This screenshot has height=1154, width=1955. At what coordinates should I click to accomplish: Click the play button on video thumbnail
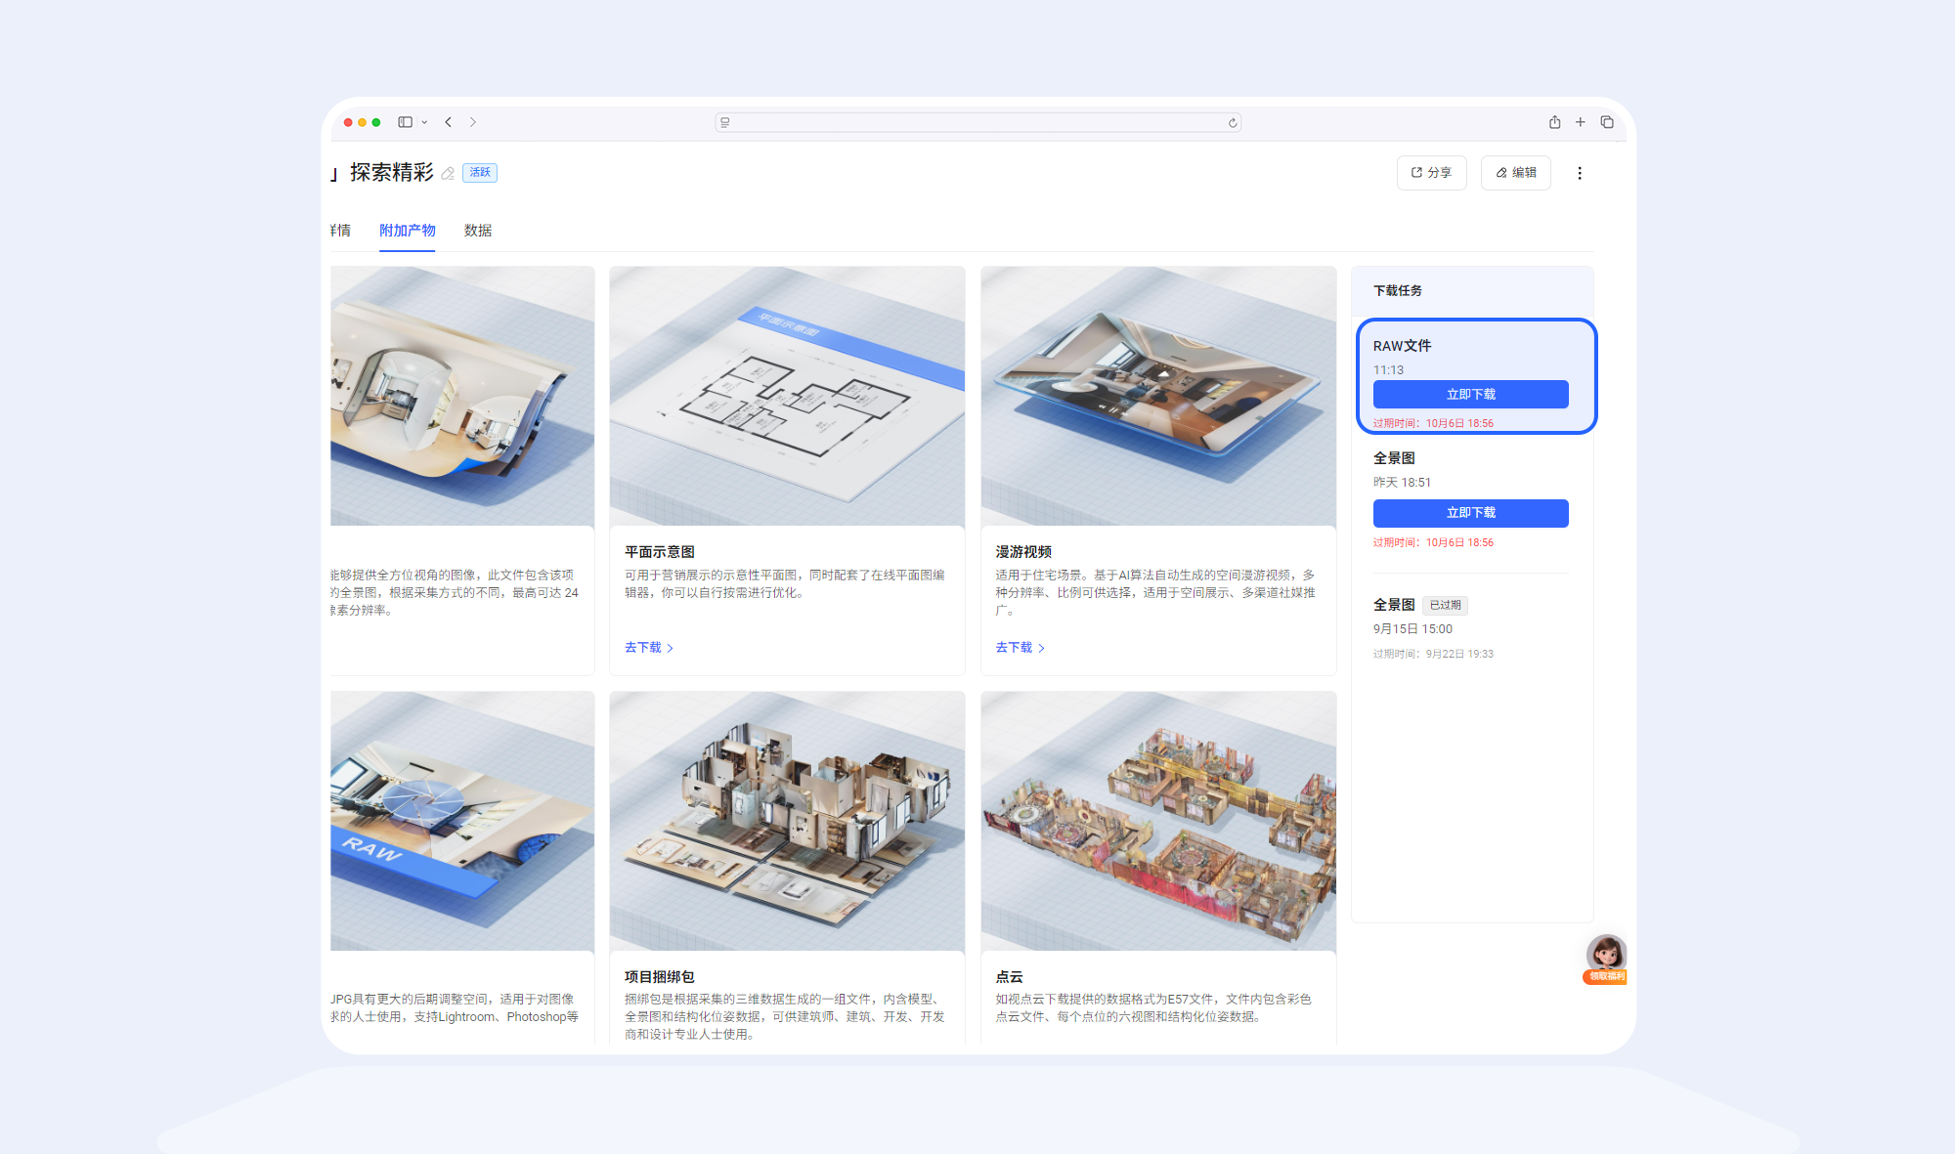coord(1163,373)
